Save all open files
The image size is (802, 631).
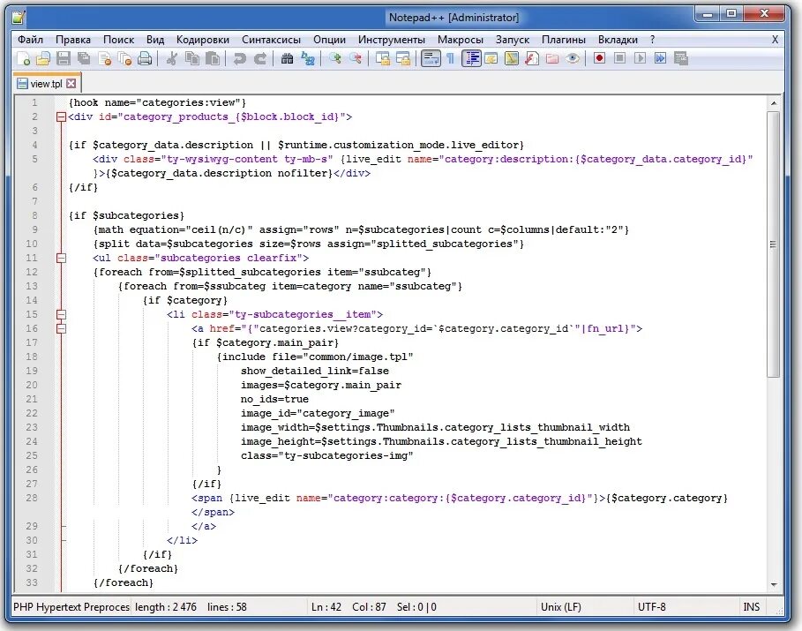click(84, 58)
